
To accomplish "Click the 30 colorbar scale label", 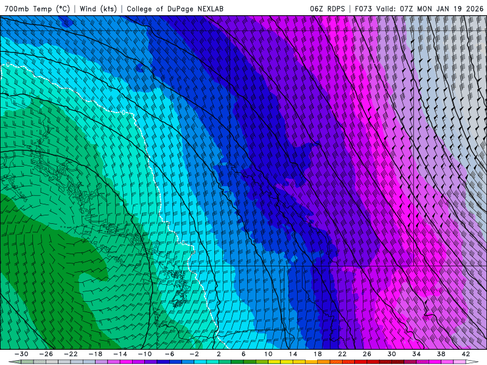I will [391, 354].
